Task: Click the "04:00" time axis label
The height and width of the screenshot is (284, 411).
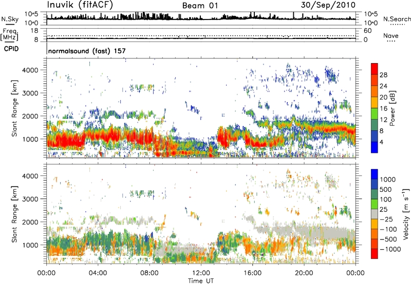Action: [98, 273]
